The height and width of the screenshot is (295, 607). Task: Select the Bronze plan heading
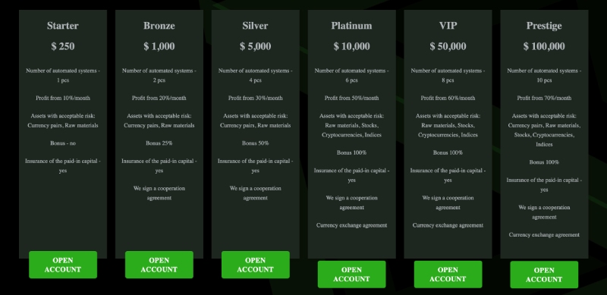[x=159, y=26]
